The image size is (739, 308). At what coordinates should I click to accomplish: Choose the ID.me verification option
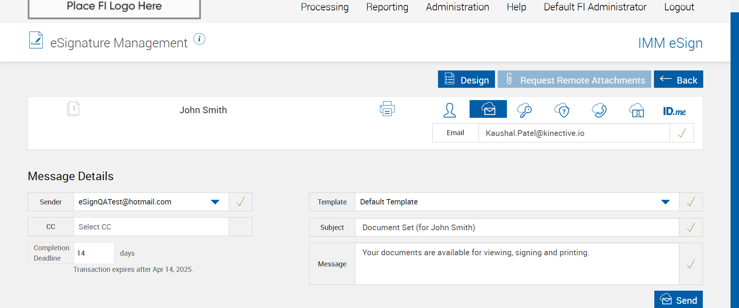coord(674,111)
